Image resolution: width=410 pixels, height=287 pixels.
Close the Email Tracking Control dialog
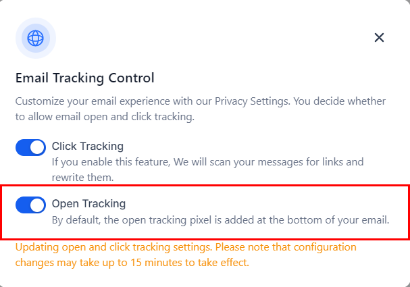point(379,38)
